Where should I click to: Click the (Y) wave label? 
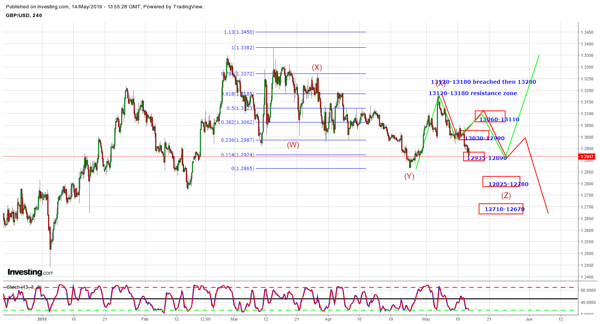(x=409, y=176)
